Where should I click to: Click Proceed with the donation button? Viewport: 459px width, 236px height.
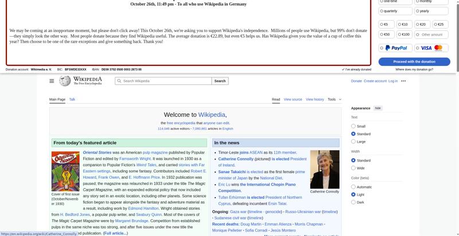(x=414, y=61)
